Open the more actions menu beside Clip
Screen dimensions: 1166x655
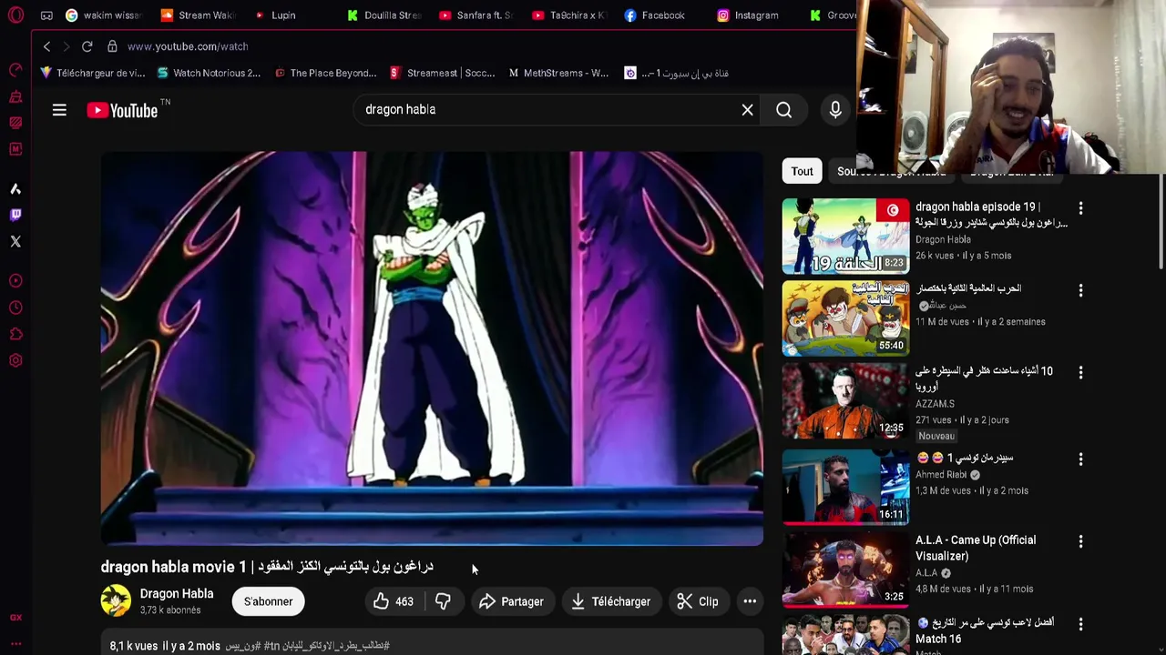750,601
